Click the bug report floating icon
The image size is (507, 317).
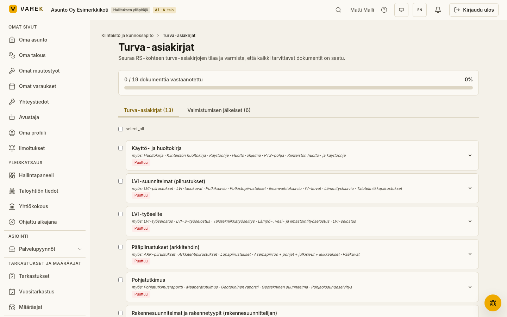(493, 303)
